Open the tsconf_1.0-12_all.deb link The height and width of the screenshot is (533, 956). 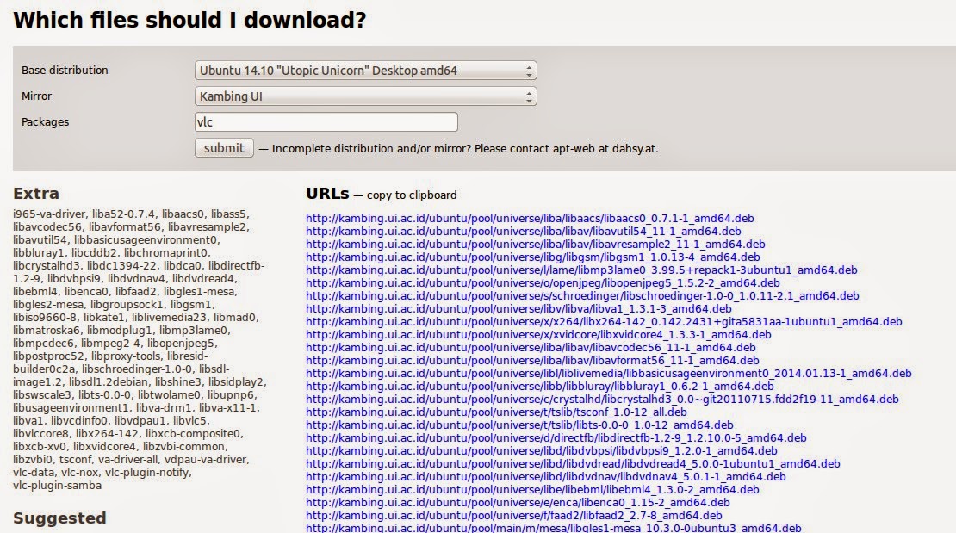496,412
